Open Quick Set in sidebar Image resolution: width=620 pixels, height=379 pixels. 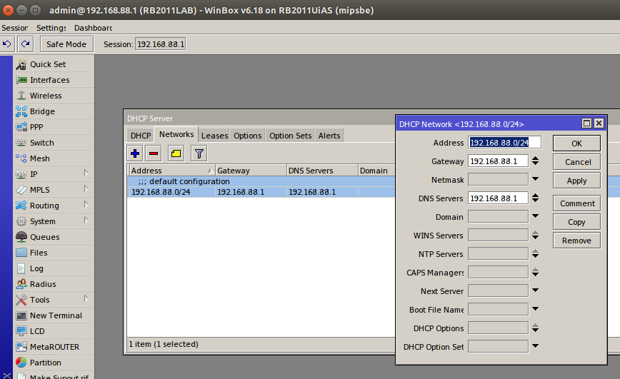pos(47,64)
